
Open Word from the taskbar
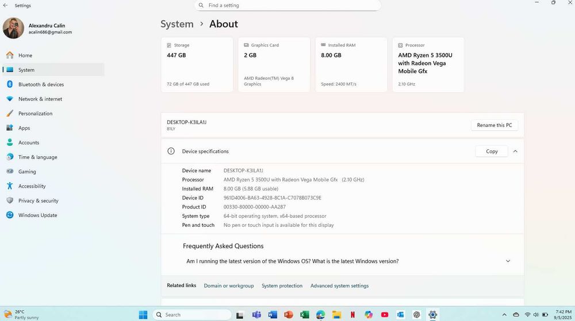coord(273,315)
